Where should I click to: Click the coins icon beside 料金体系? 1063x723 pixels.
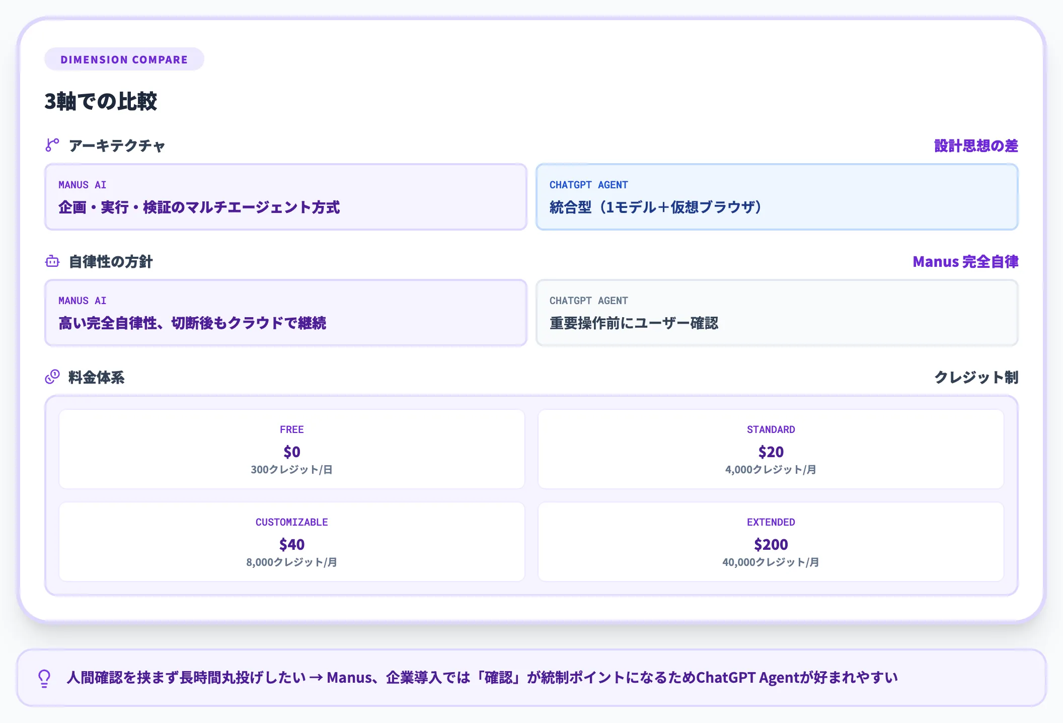coord(52,377)
